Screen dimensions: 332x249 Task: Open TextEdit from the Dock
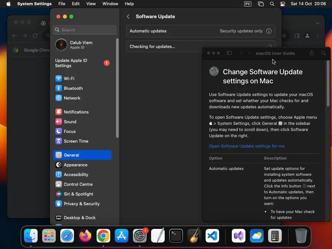pos(158,236)
